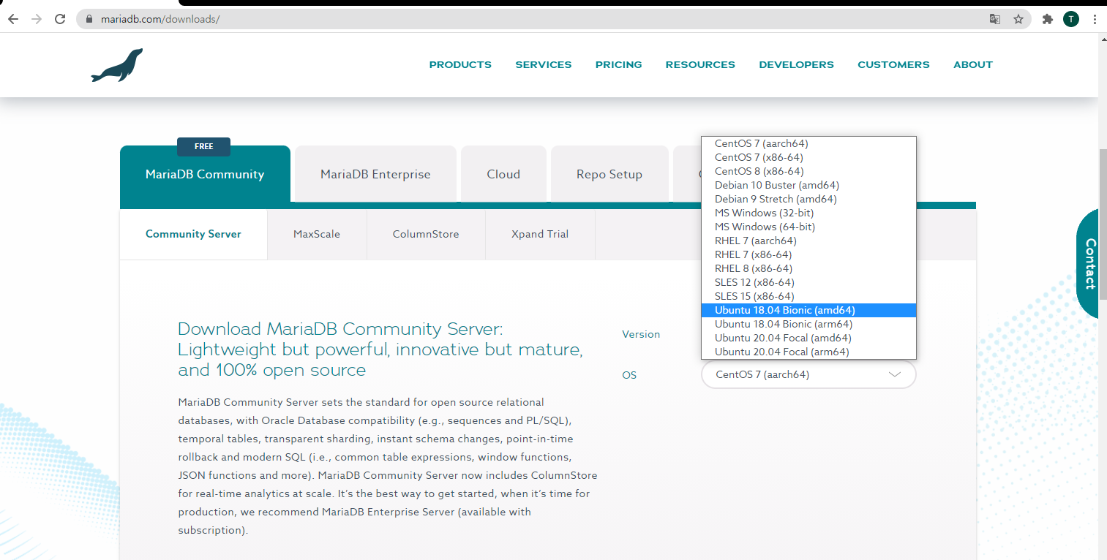1107x560 pixels.
Task: Open the PRICING navigation item
Action: click(x=618, y=64)
